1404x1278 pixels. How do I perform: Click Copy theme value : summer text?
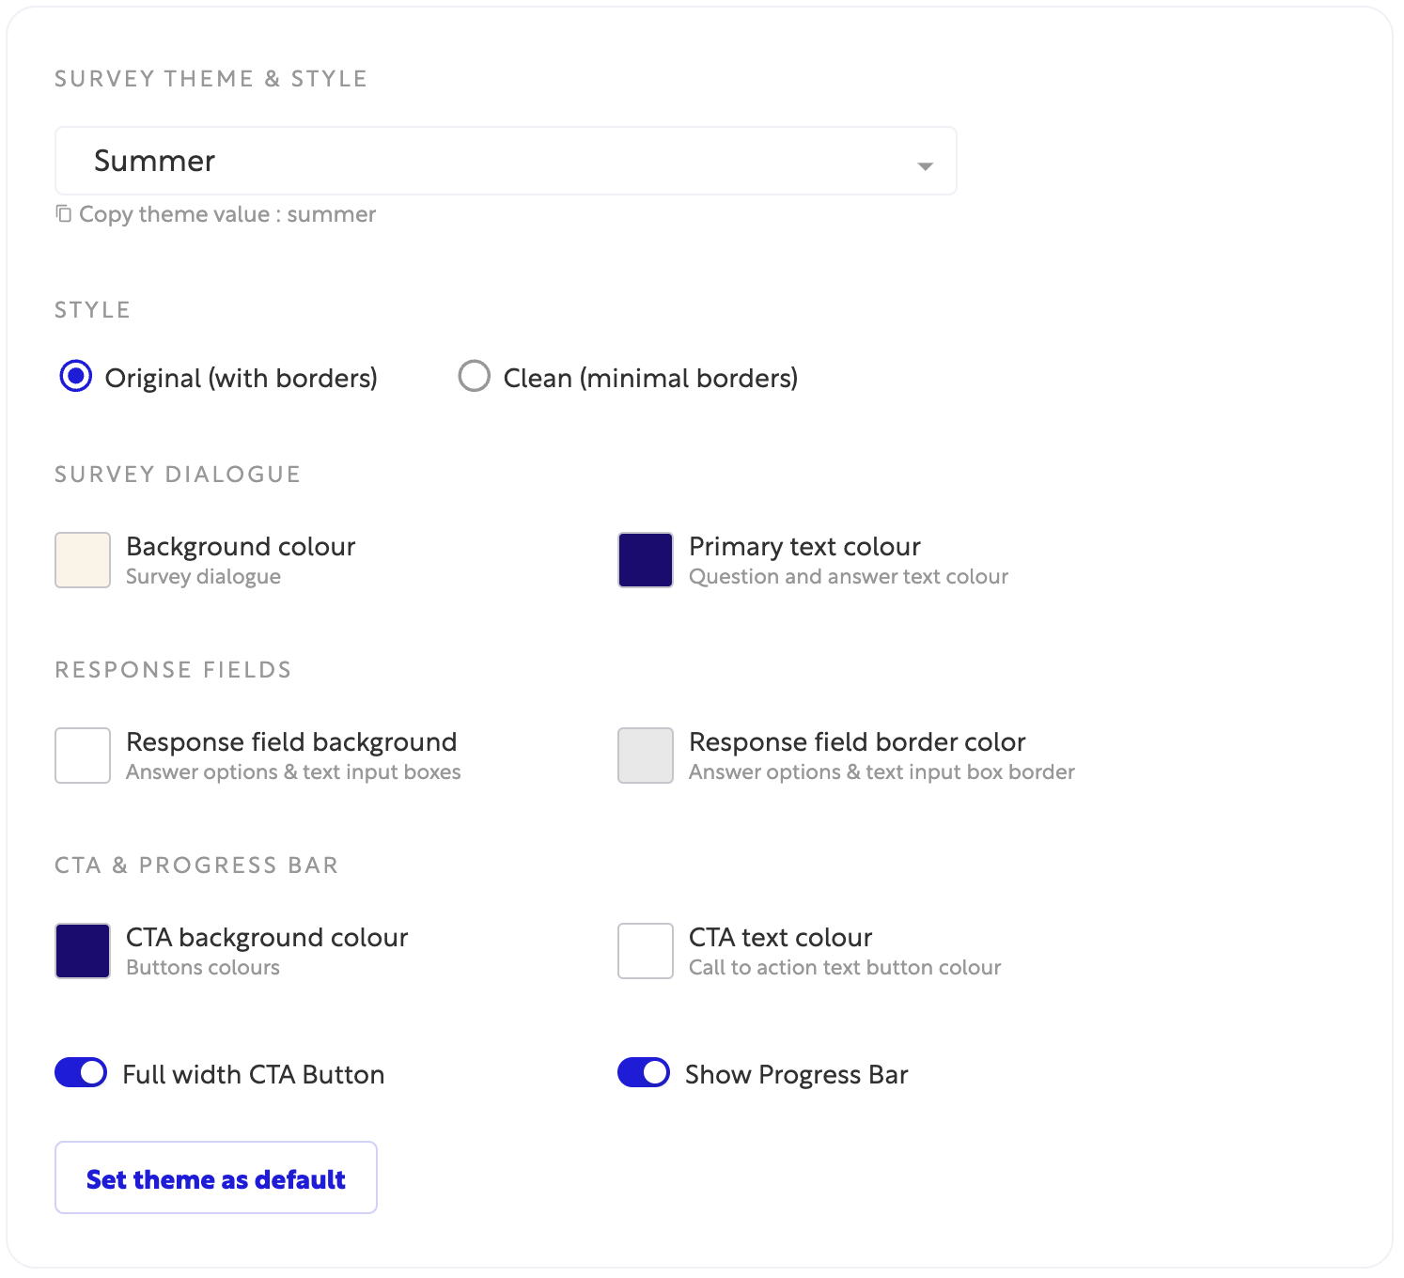[x=227, y=214]
